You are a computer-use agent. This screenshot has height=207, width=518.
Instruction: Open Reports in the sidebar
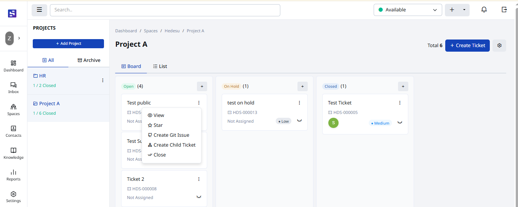pyautogui.click(x=13, y=175)
